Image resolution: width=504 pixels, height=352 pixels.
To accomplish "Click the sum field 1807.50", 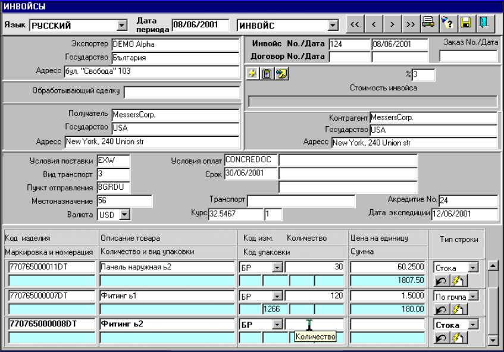I will [x=387, y=281].
